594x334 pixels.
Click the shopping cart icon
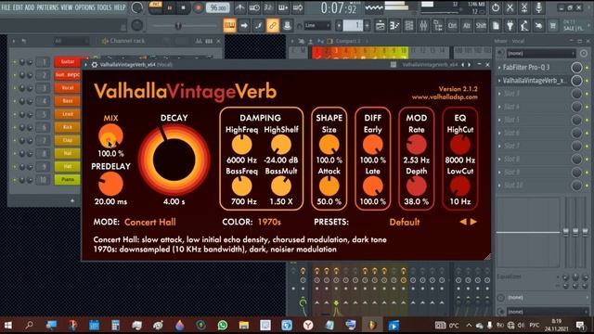553,25
